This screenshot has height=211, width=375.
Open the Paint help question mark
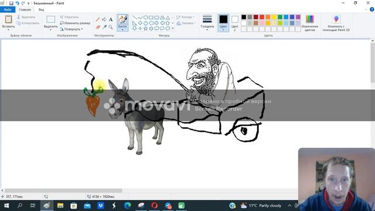372,9
